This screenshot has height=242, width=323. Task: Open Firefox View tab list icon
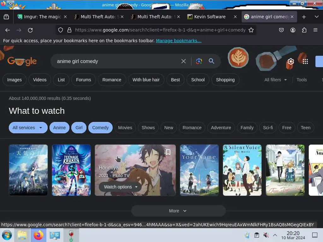(6, 17)
